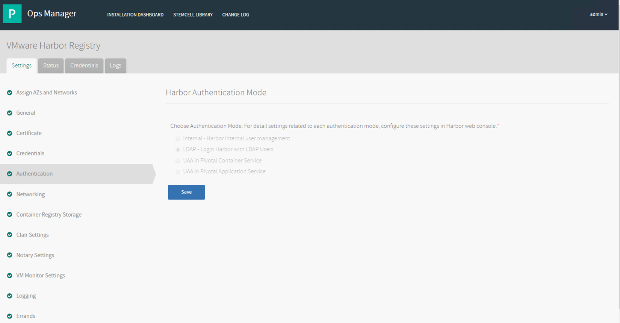Click the Ops Manager P logo

12,14
